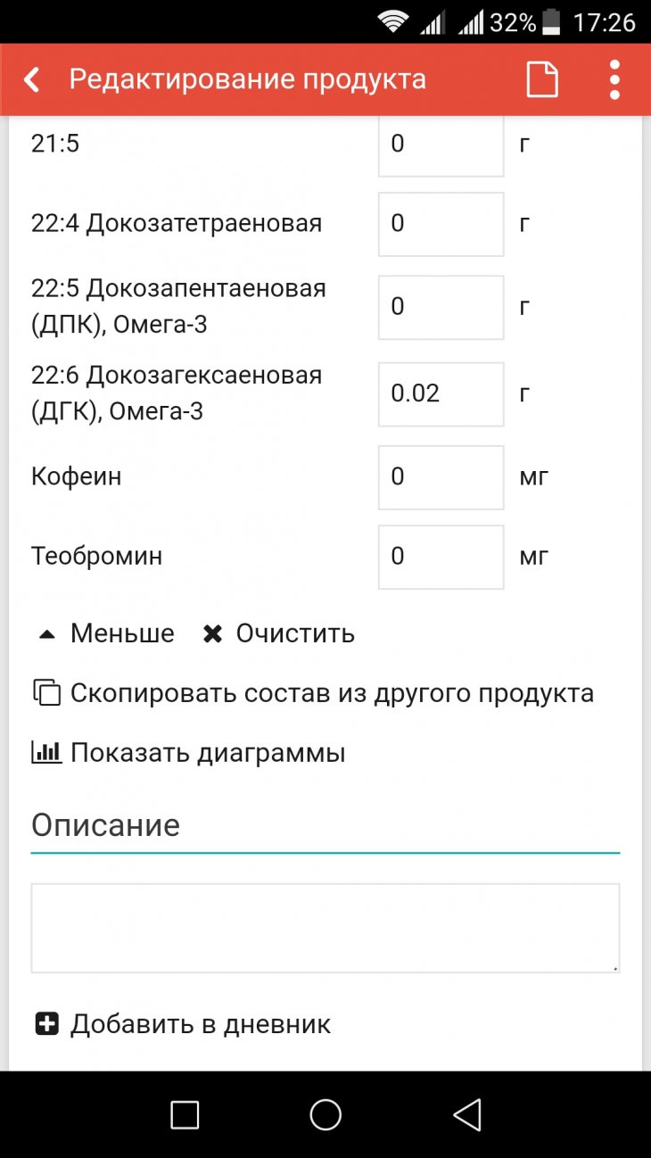Tap the copy composition icon

[46, 693]
